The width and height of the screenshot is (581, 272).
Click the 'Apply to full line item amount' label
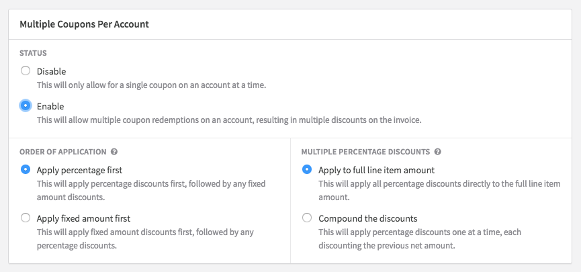pyautogui.click(x=376, y=170)
